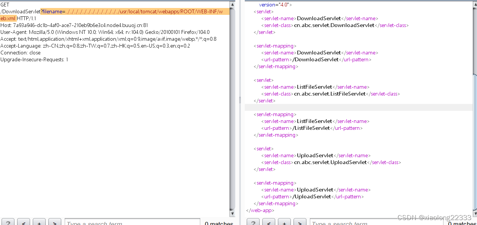Open search help in request pane
Screen dimensions: 477x225
point(8,222)
